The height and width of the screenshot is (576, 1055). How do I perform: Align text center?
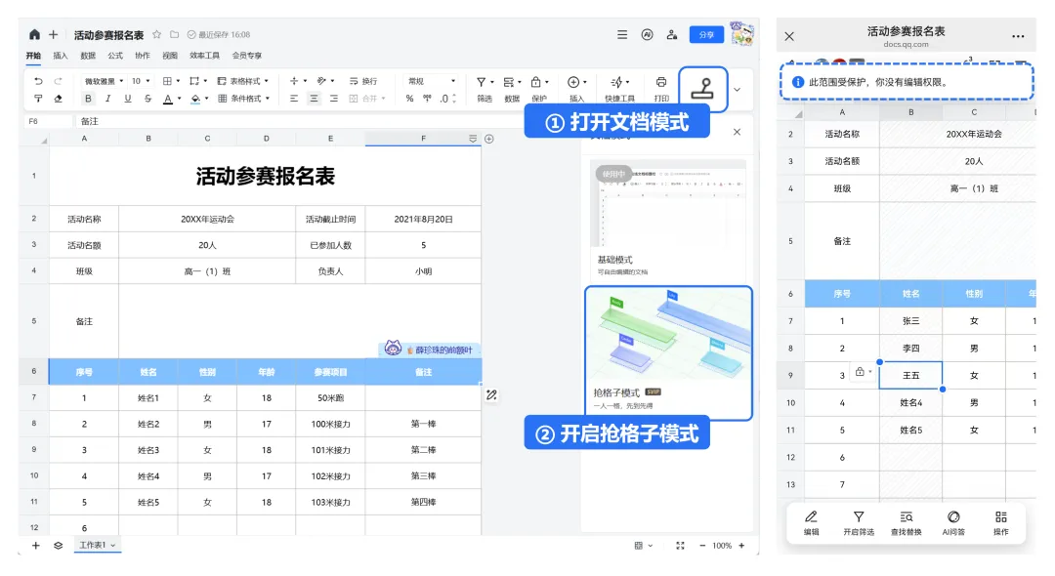[x=314, y=99]
